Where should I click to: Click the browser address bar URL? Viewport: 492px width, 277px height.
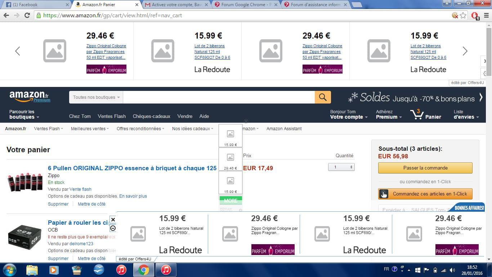[x=112, y=16]
